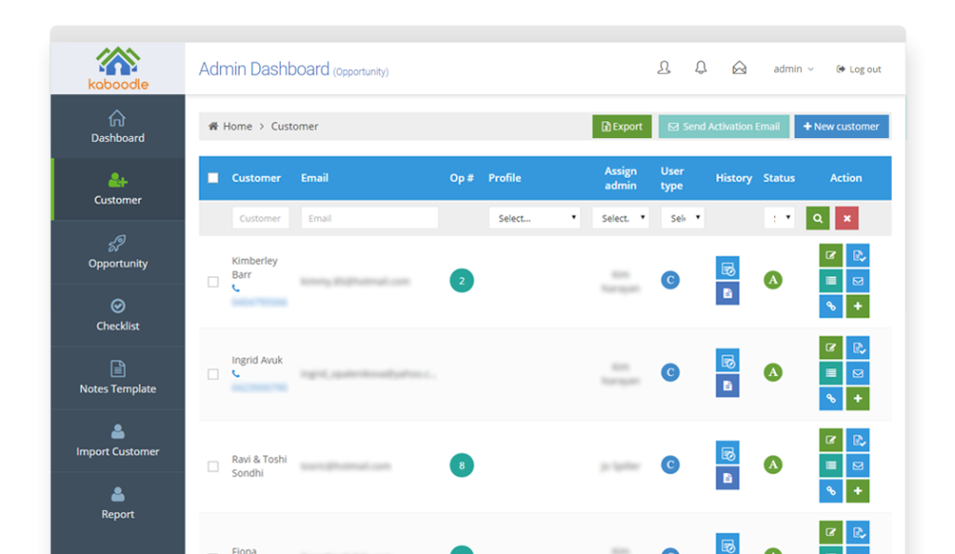955x554 pixels.
Task: Click green search filter button
Action: coord(817,218)
